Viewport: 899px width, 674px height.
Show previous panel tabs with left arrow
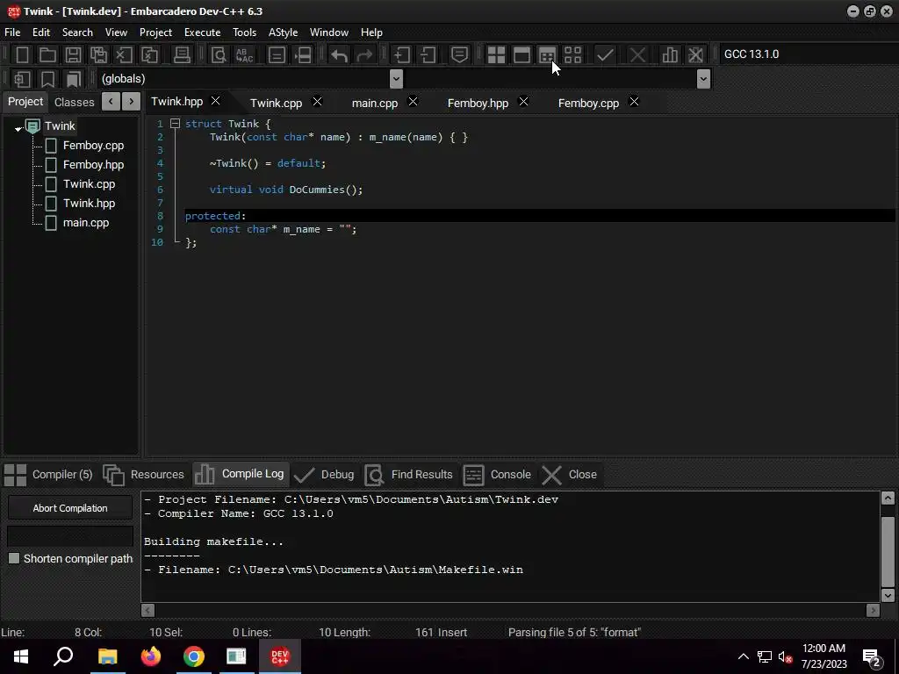click(111, 102)
